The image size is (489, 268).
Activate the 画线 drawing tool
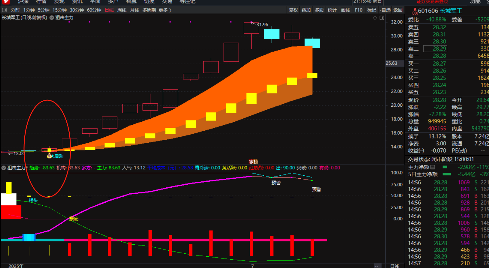[x=346, y=10]
